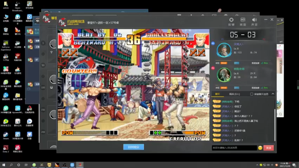Switch to the 观战 [0人] spectators tab

234,94
